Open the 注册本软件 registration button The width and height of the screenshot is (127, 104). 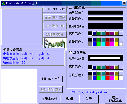pos(50,99)
